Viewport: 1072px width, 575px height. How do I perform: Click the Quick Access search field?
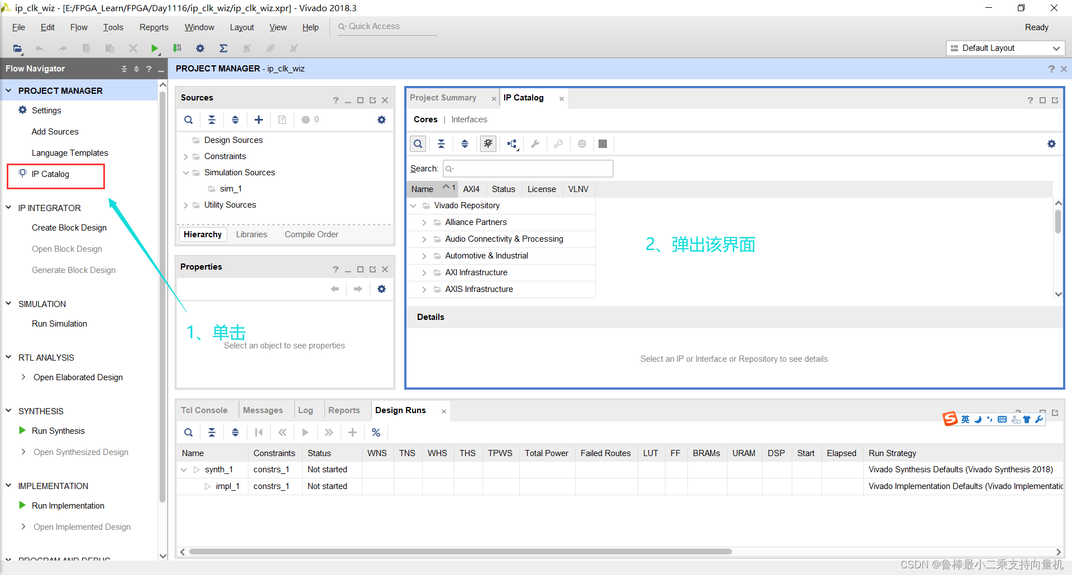[387, 27]
